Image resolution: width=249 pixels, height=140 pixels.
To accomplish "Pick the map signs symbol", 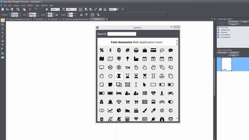I will [119, 59].
